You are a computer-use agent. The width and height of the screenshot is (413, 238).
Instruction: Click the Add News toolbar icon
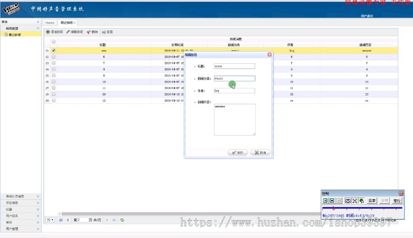(x=48, y=32)
